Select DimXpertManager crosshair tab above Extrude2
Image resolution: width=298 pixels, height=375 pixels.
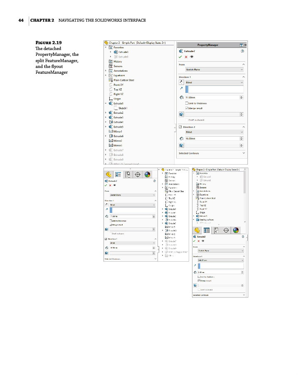point(226,230)
